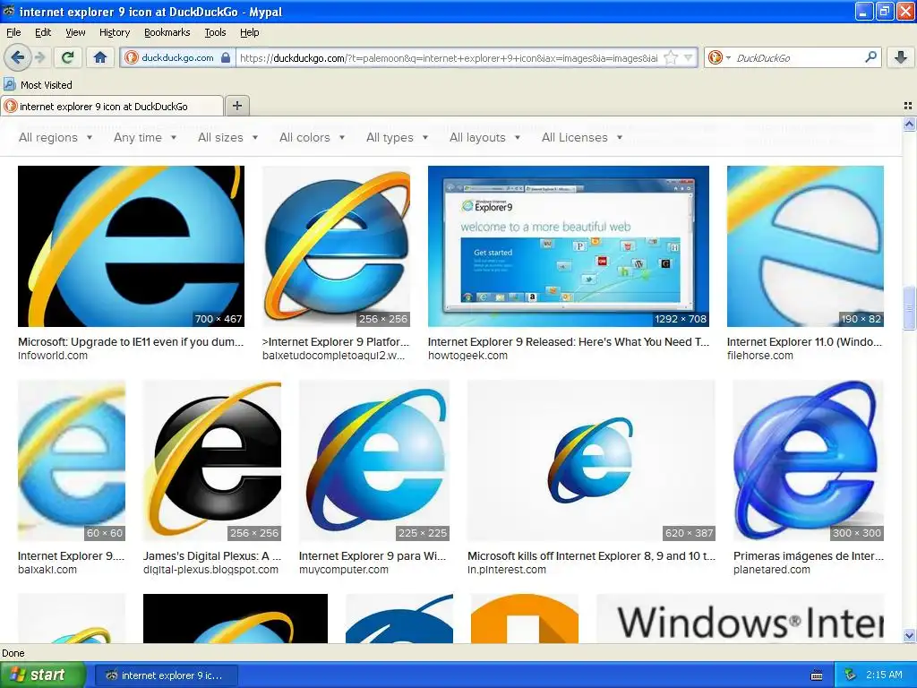Screen dimensions: 917x688
Task: Select the 'internet explorer 9 icon at DuckDuckGo' tab
Action: (x=112, y=106)
